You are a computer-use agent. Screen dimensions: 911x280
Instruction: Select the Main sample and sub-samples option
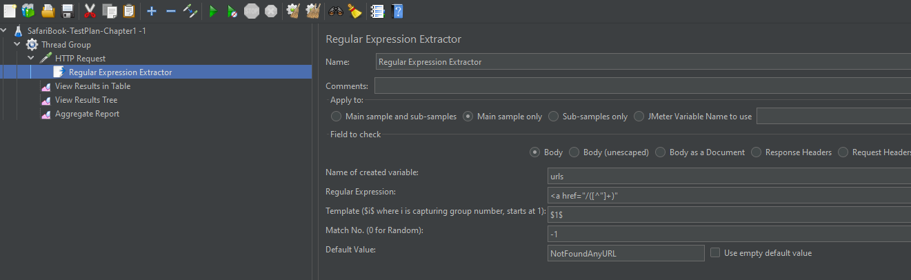pyautogui.click(x=336, y=117)
